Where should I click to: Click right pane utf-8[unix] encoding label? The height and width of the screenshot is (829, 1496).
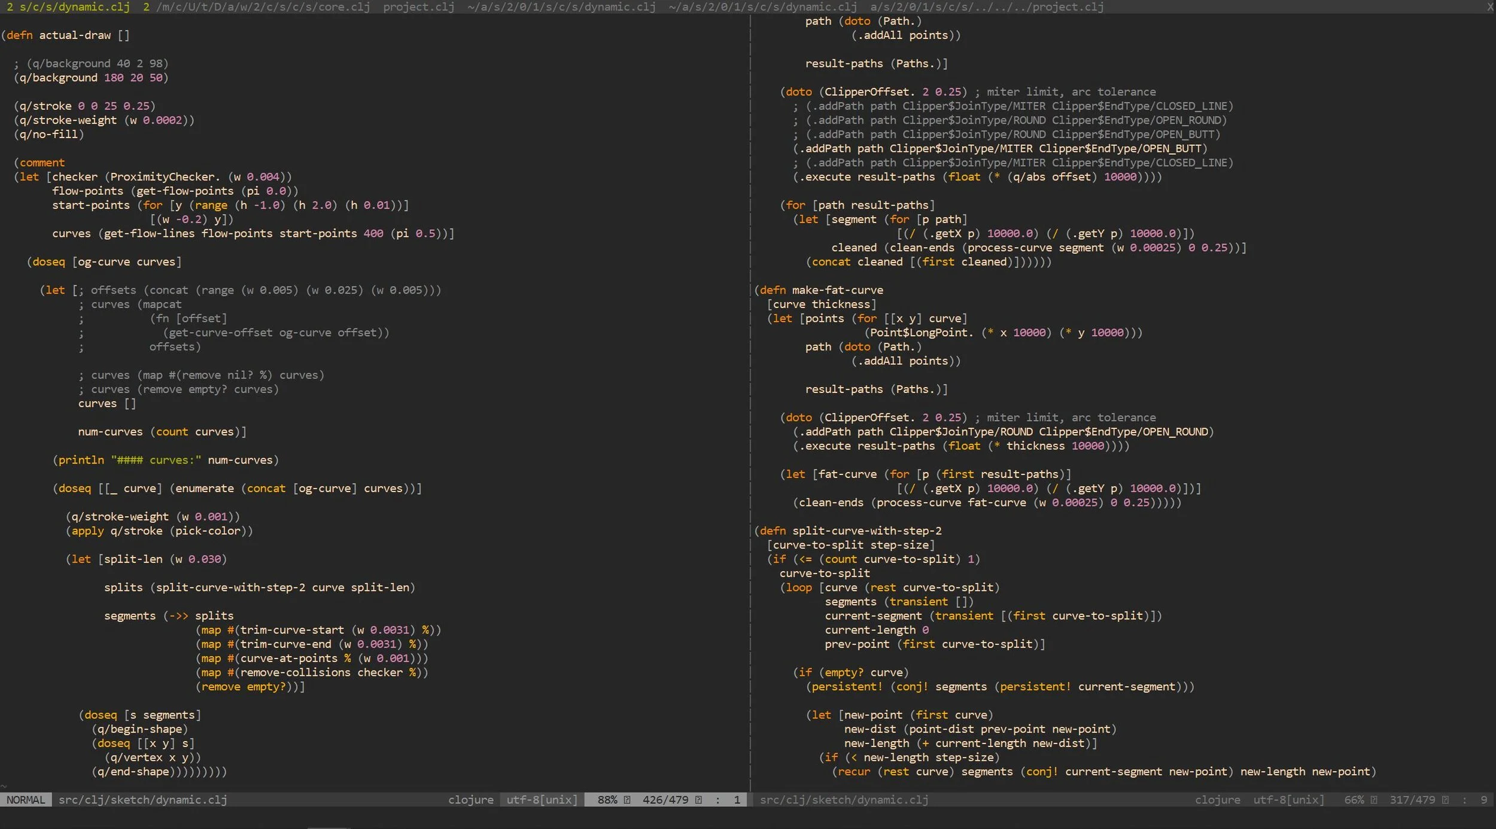pyautogui.click(x=1288, y=800)
